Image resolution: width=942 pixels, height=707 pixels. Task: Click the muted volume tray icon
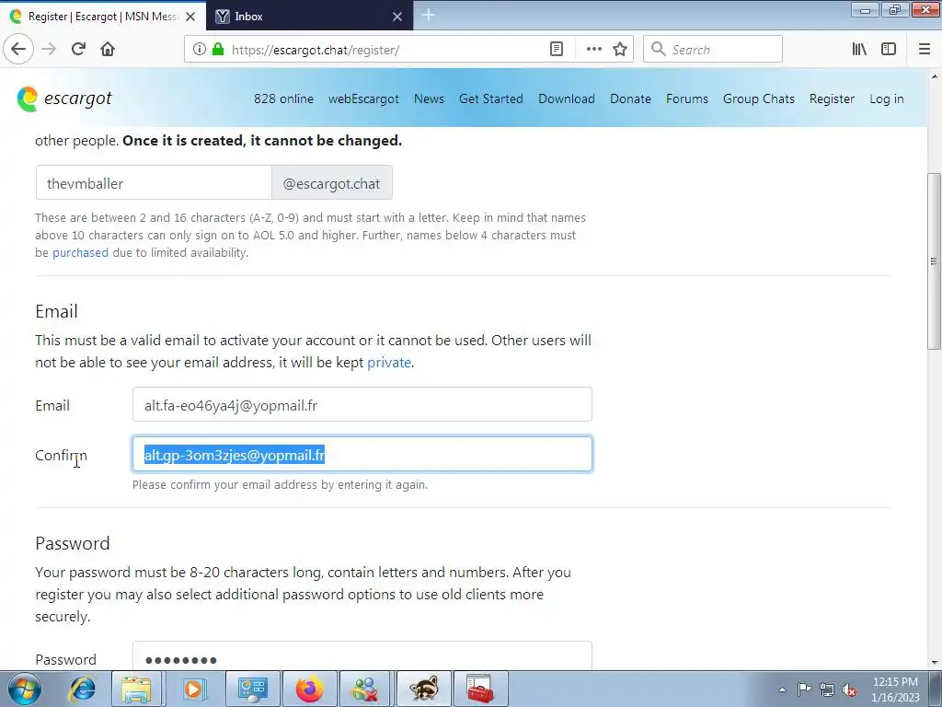pyautogui.click(x=849, y=690)
